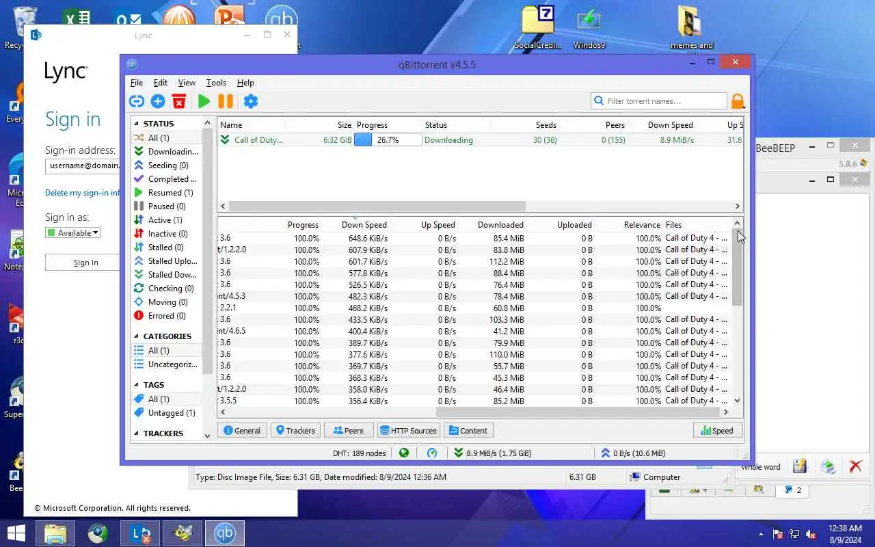
Task: Click Delete my sign-in info link
Action: [x=82, y=193]
